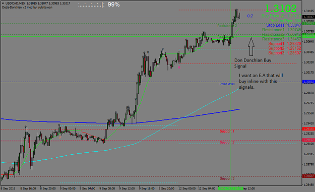
Task: Select the Buy Price @: 1.30717 label
Action: (281, 16)
